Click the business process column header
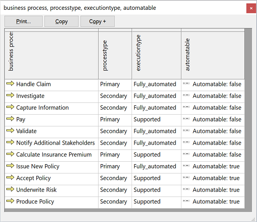 coord(51,55)
